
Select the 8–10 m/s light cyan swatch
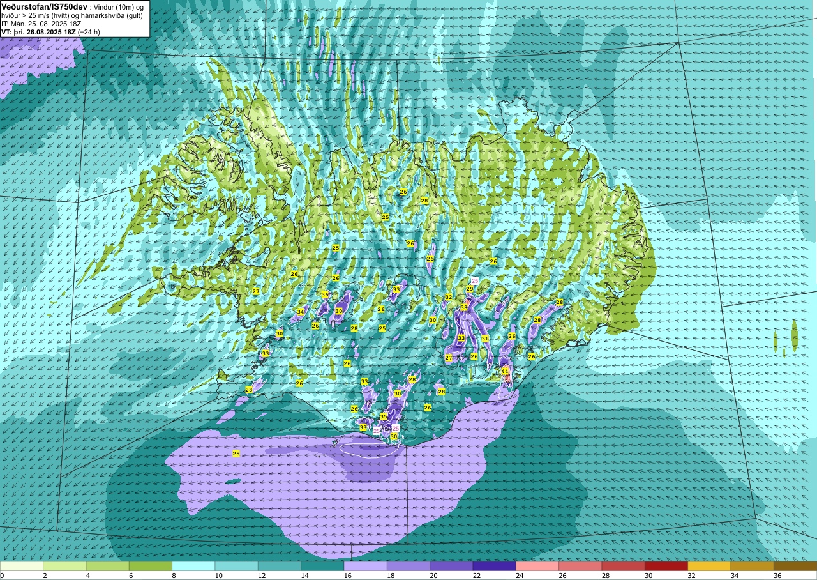tap(193, 566)
